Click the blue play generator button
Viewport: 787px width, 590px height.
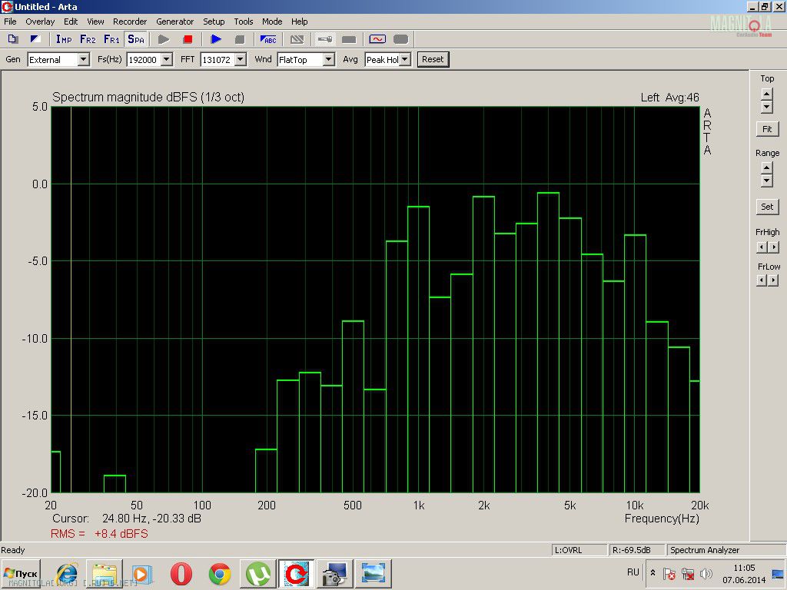pos(216,39)
